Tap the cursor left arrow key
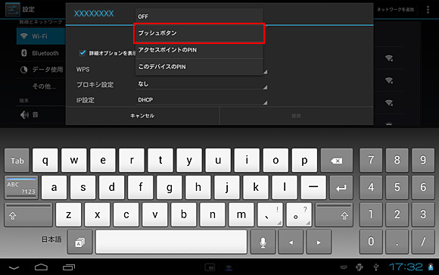 pyautogui.click(x=291, y=242)
